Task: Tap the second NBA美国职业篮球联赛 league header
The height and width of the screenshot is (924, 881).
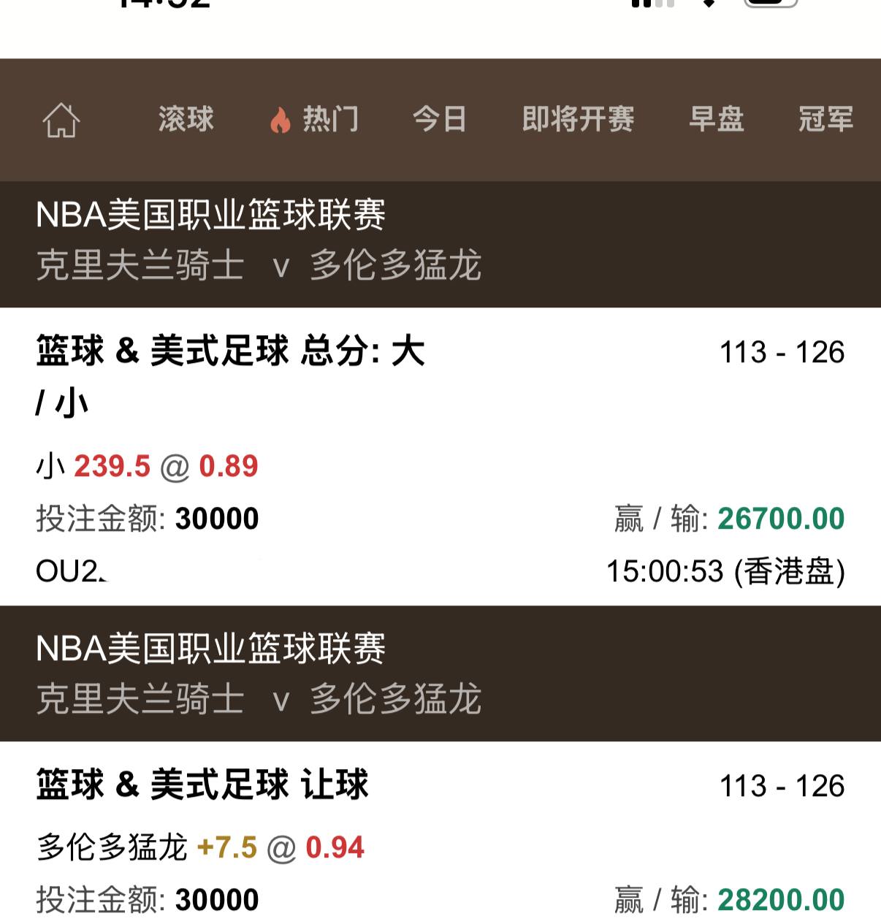Action: (210, 649)
